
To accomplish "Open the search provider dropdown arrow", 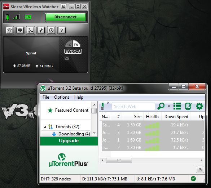I will (x=169, y=106).
